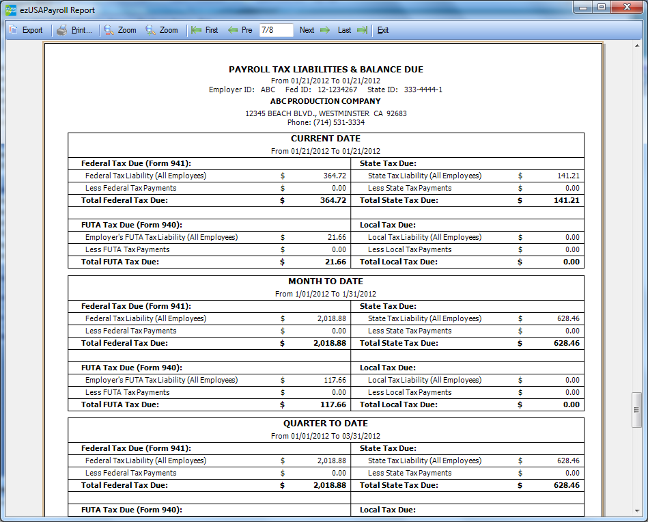Click the Next green right arrow icon

point(324,30)
